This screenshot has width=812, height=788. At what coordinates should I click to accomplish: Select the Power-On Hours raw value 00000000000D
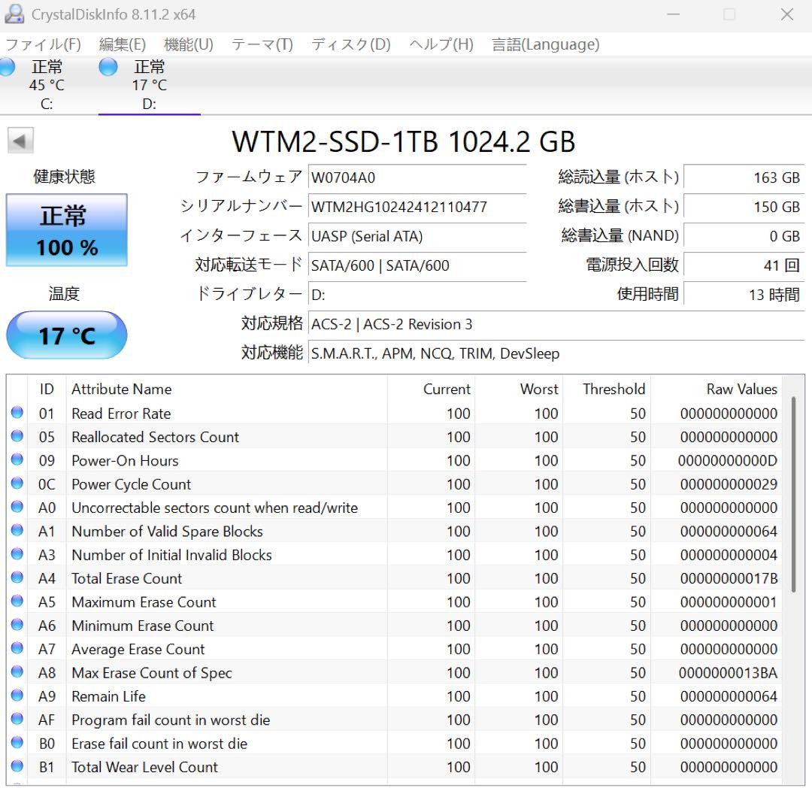(728, 461)
